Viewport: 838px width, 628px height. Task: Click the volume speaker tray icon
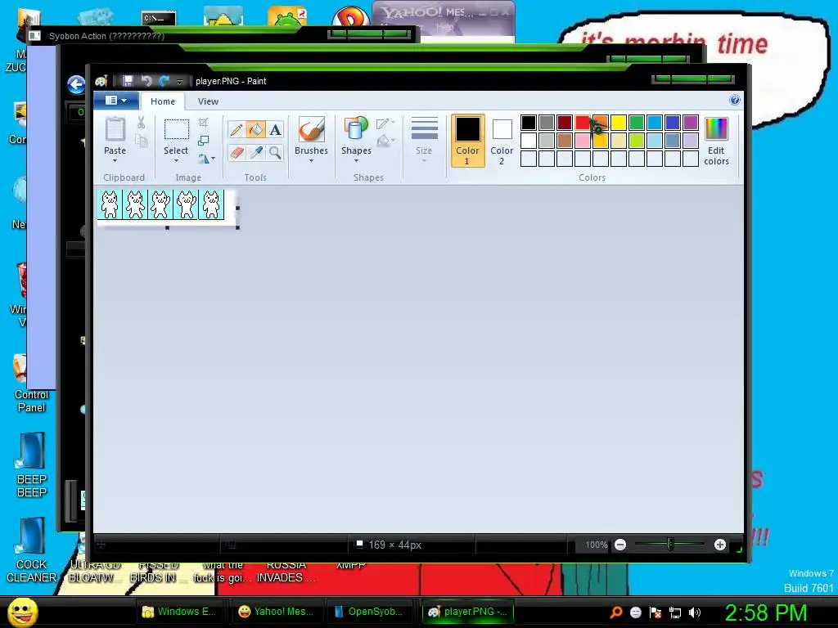pos(695,612)
